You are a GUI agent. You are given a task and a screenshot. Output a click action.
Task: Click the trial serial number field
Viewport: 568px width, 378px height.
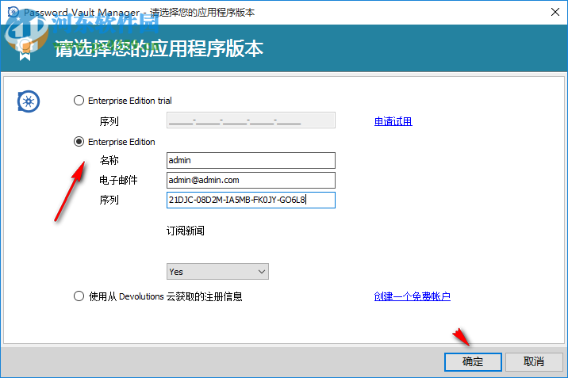coord(251,120)
